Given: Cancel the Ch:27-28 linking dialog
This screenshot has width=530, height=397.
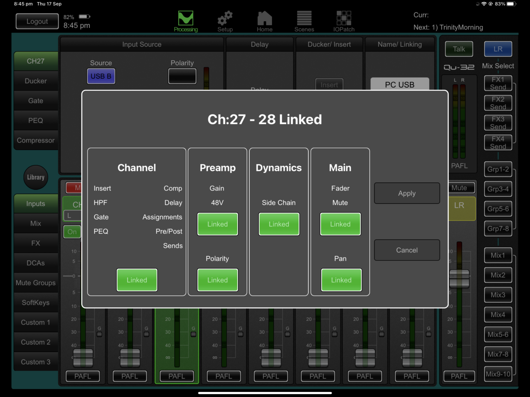Looking at the screenshot, I should point(407,250).
